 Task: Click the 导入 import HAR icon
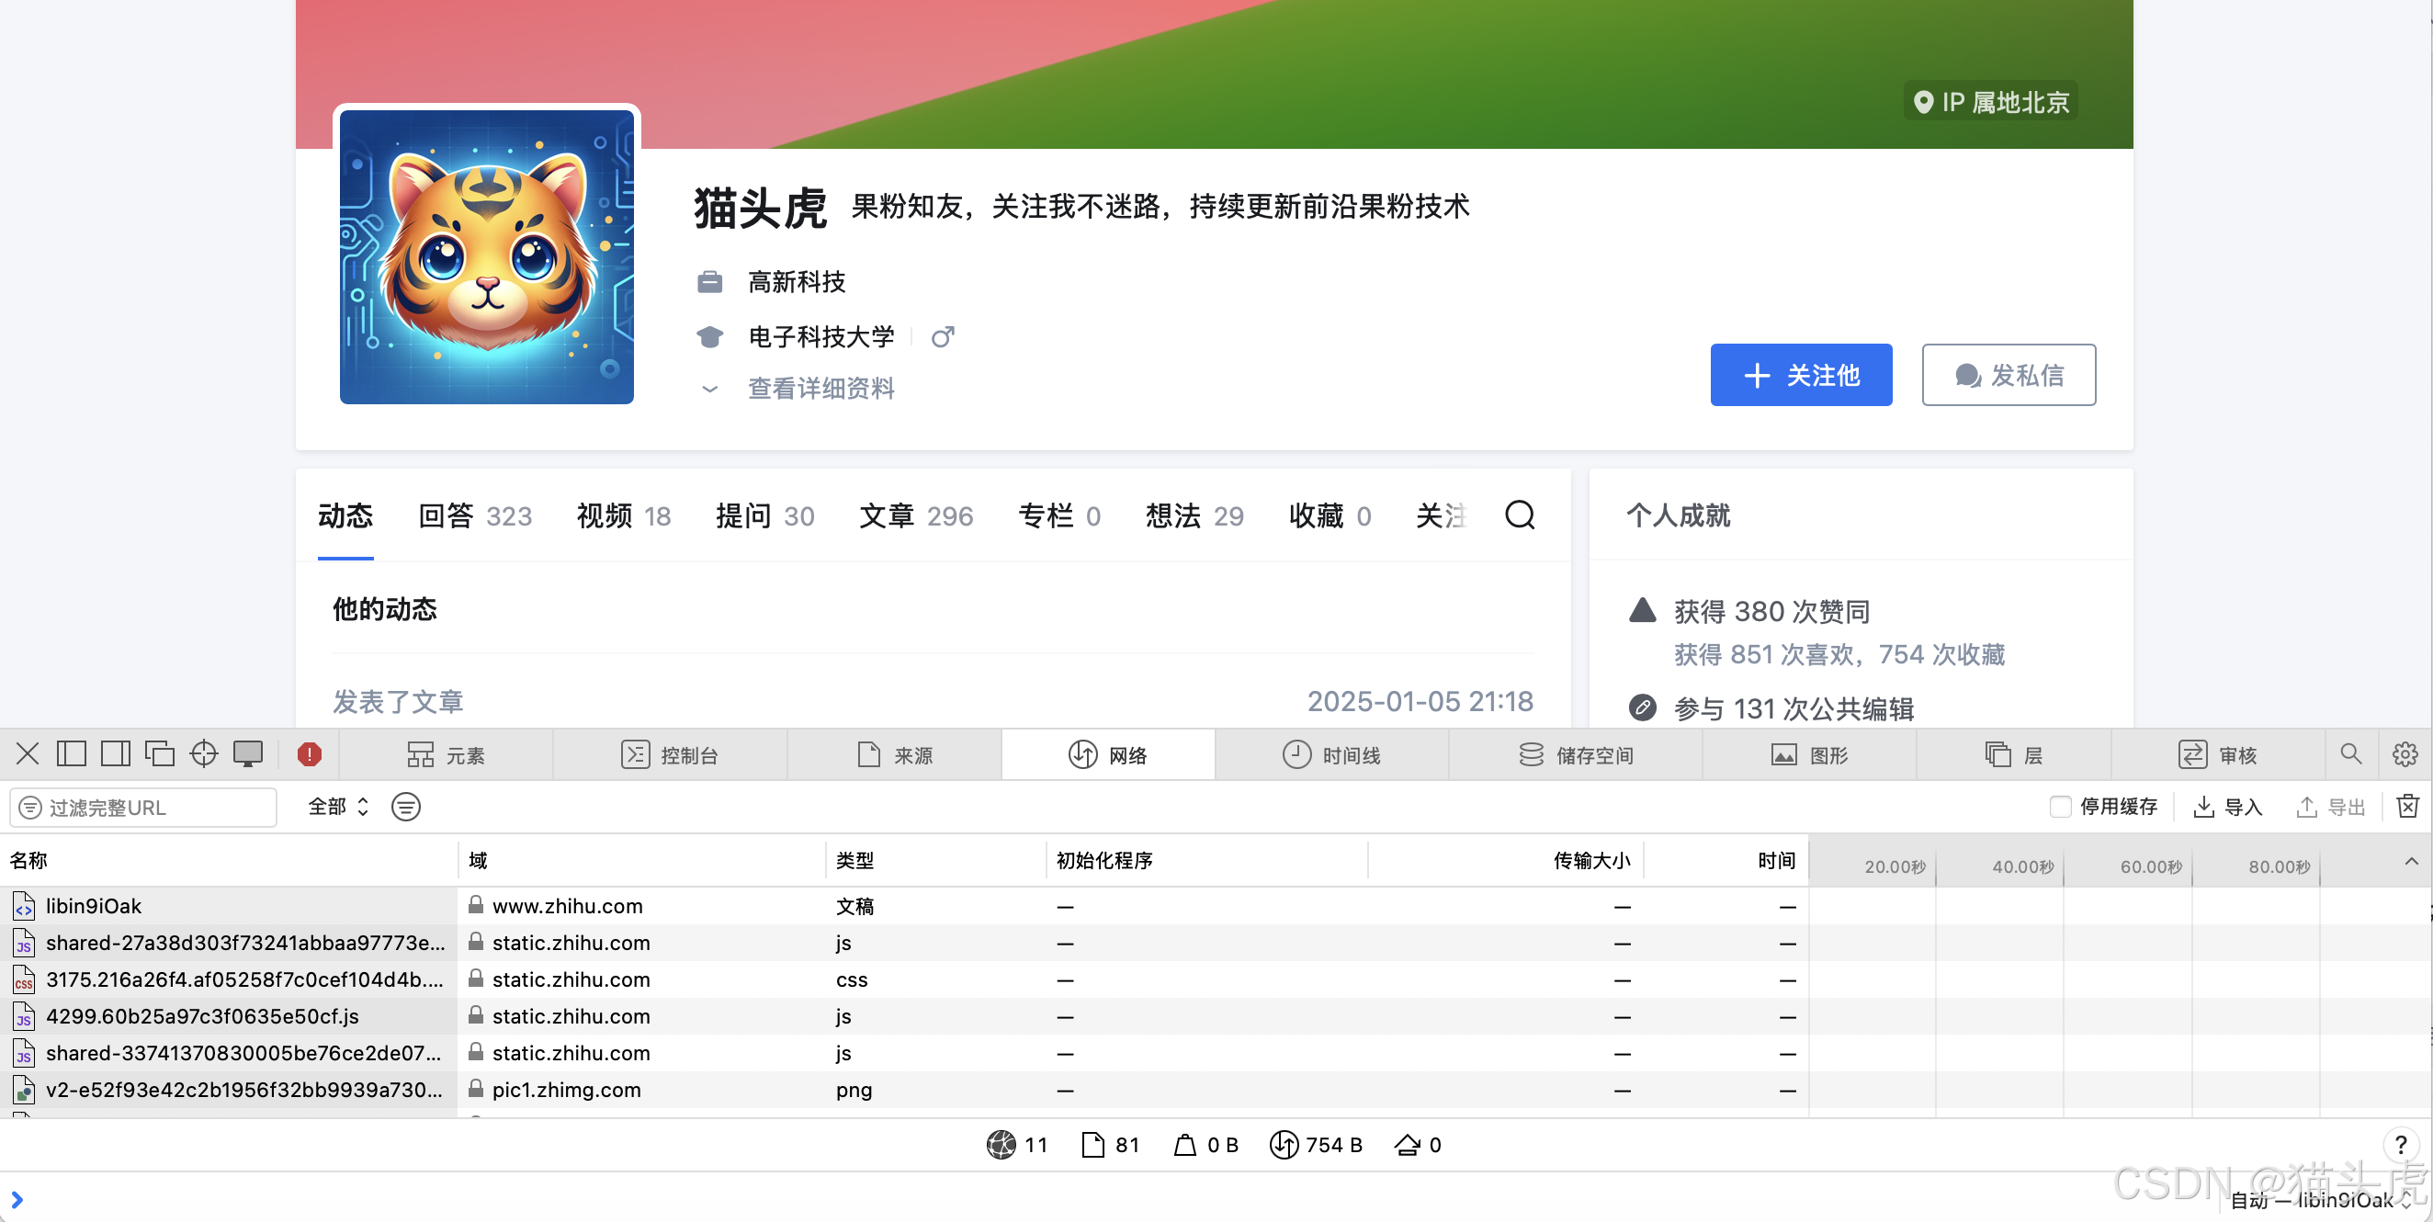click(x=2227, y=807)
